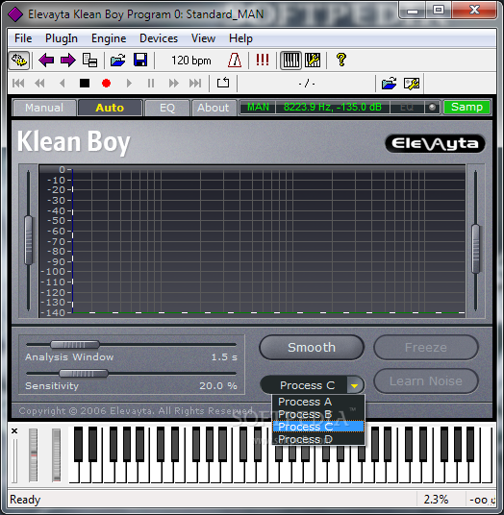The width and height of the screenshot is (504, 515).
Task: Click the red MIDI panic exclamation icon
Action: (263, 61)
